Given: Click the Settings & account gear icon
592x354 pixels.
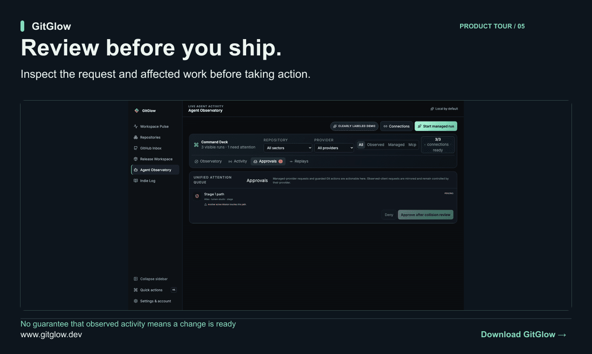Looking at the screenshot, I should [136, 301].
